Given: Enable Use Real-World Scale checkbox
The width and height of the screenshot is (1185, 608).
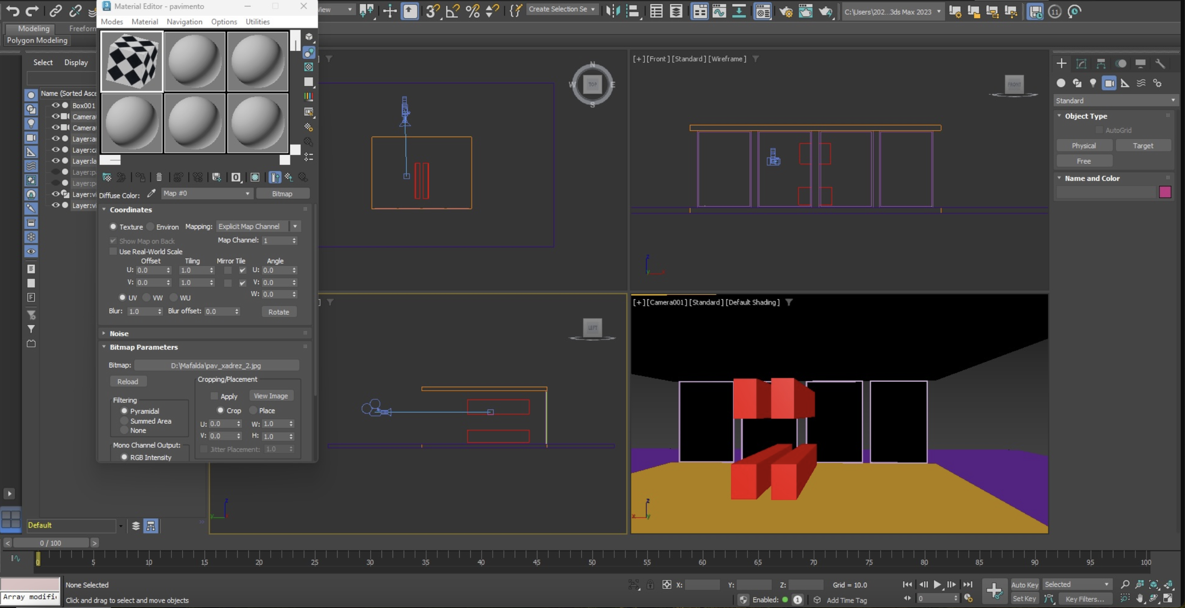Looking at the screenshot, I should pos(113,252).
